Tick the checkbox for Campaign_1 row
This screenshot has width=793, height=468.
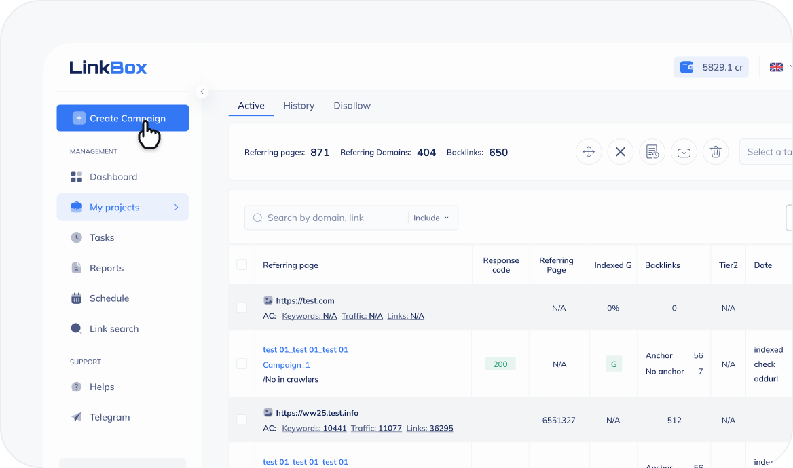[242, 364]
